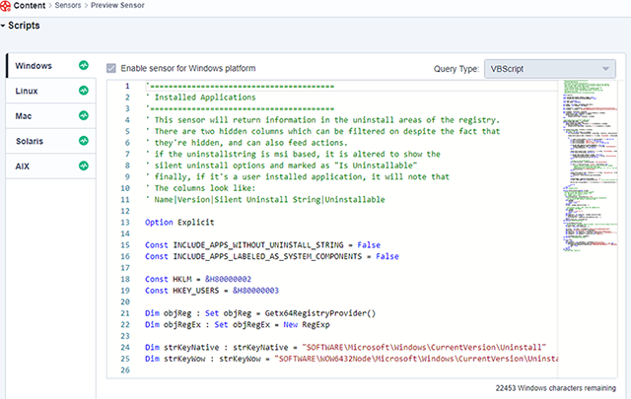This screenshot has height=399, width=631.
Task: Click the green status icon beside Solaris
Action: pyautogui.click(x=83, y=142)
